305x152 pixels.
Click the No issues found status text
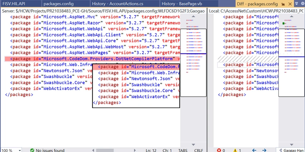click(50, 150)
